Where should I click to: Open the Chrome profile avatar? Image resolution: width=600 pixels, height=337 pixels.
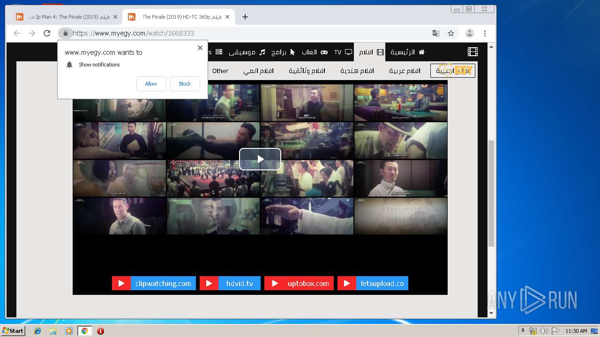[469, 33]
